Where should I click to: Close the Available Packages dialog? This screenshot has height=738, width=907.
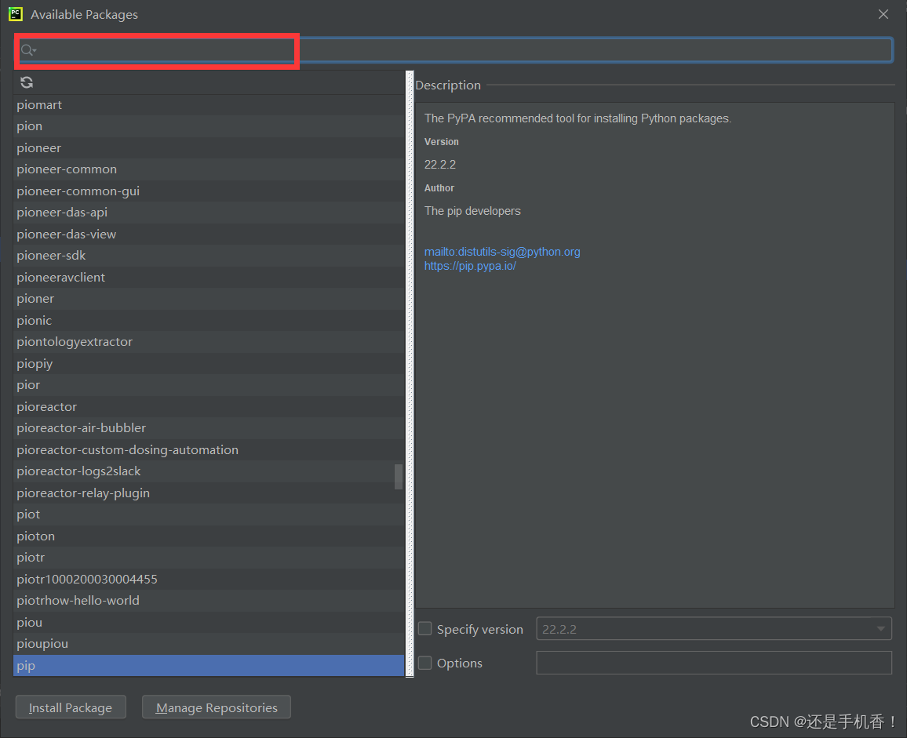tap(883, 14)
